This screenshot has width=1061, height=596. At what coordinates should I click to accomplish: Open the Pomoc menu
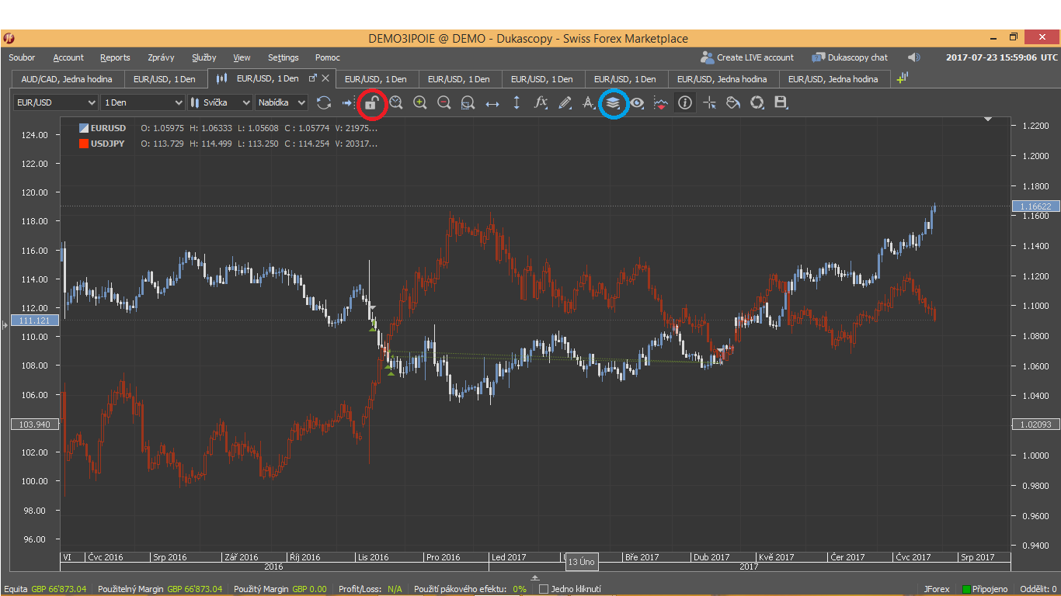point(328,57)
